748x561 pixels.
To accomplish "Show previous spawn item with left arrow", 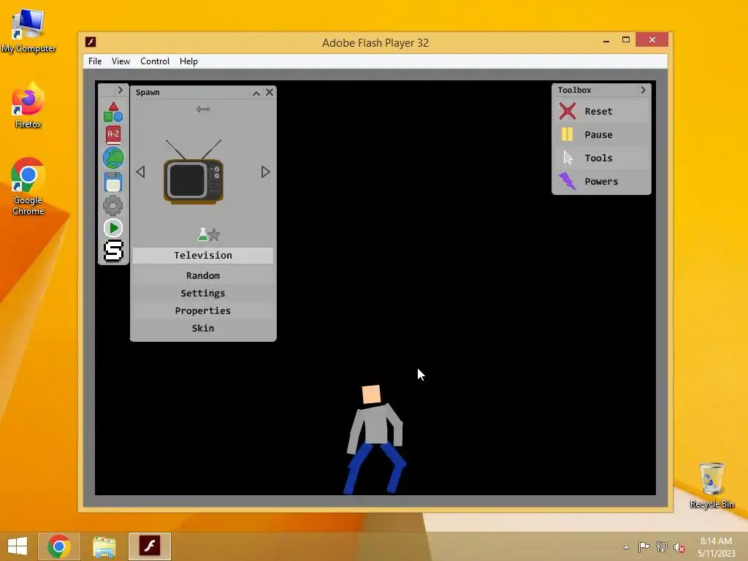I will point(140,172).
